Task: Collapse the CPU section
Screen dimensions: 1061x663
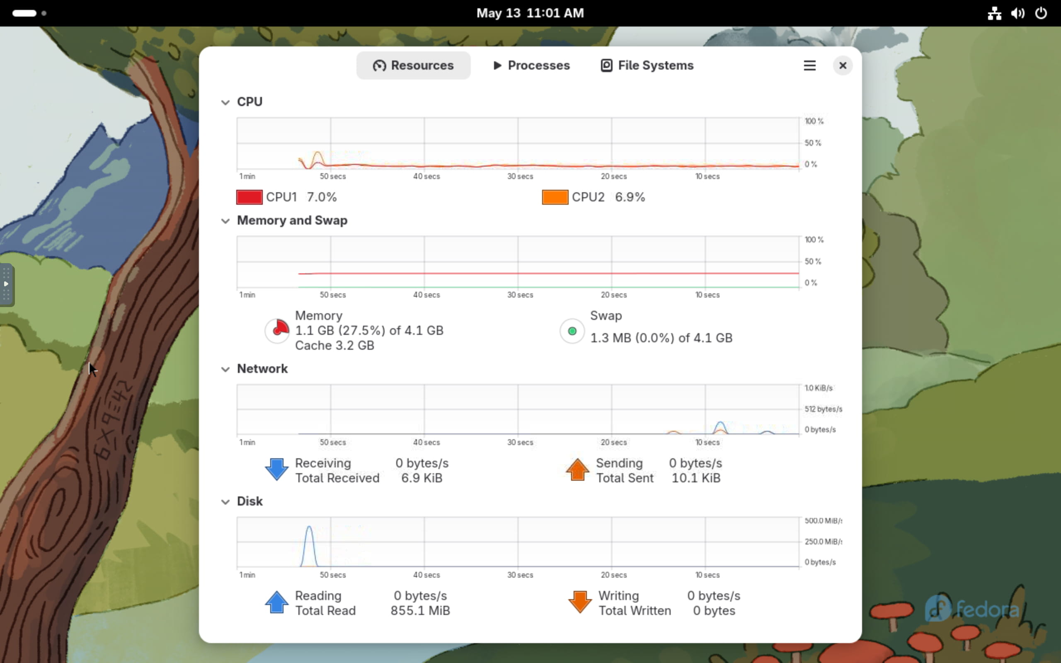Action: pos(225,102)
